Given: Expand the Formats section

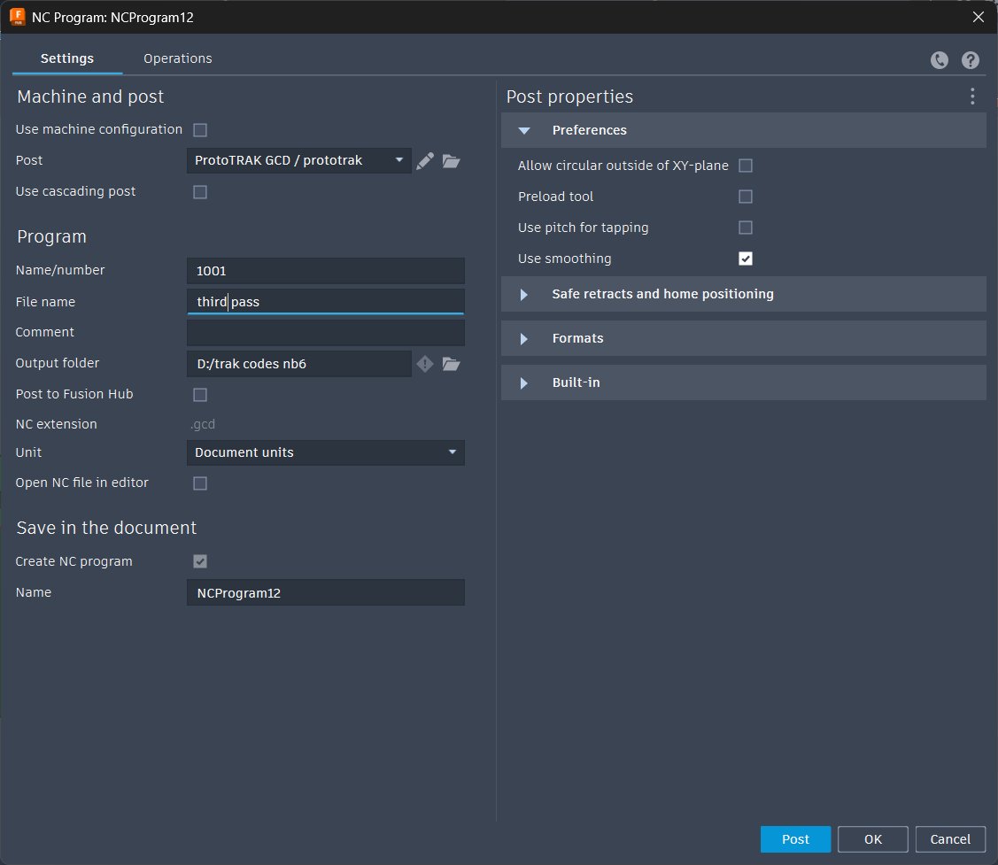Looking at the screenshot, I should coord(744,338).
